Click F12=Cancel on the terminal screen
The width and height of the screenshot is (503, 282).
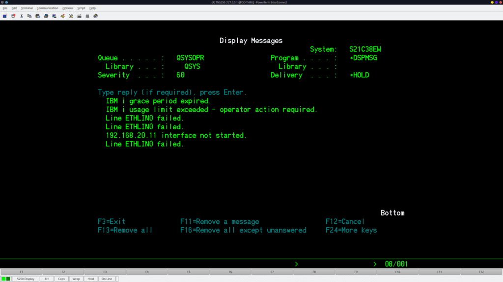click(x=345, y=222)
